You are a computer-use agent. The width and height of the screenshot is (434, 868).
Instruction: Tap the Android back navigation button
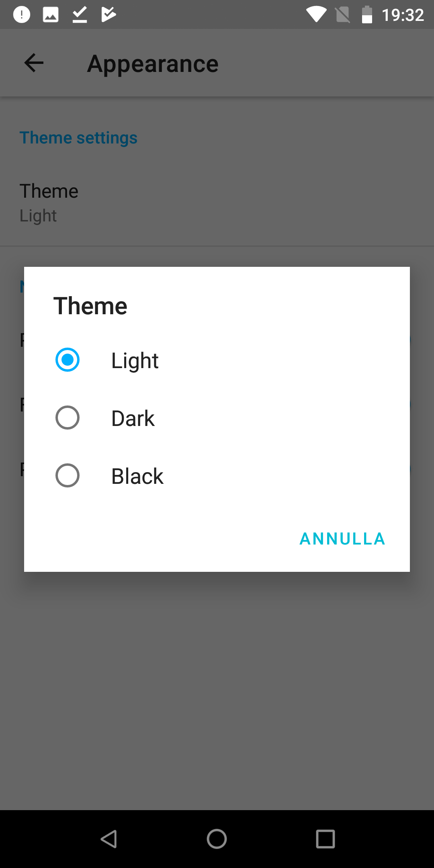click(x=108, y=839)
